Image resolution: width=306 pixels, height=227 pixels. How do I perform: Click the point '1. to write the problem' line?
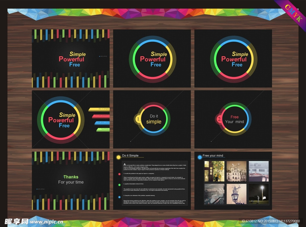(139, 173)
